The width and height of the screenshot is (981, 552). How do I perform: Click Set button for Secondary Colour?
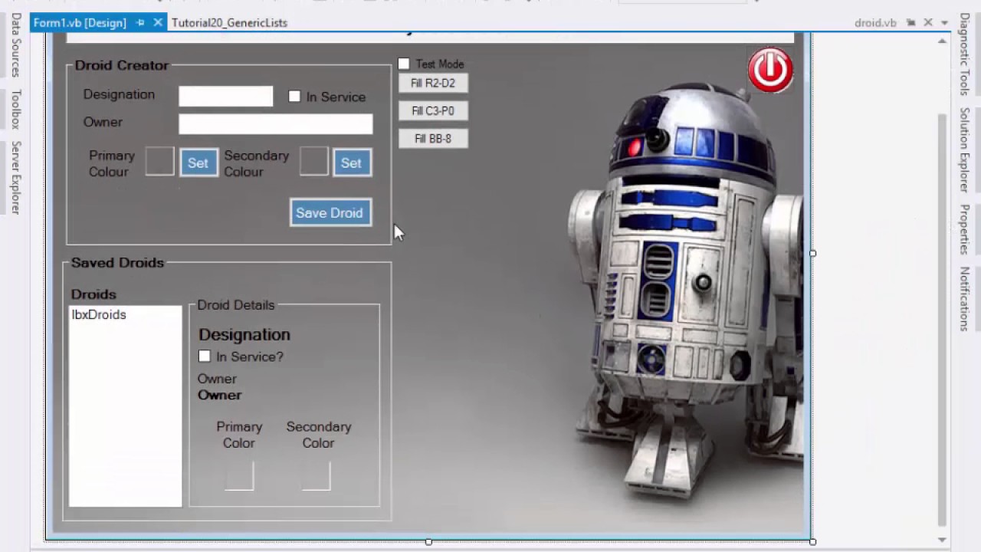click(x=352, y=163)
